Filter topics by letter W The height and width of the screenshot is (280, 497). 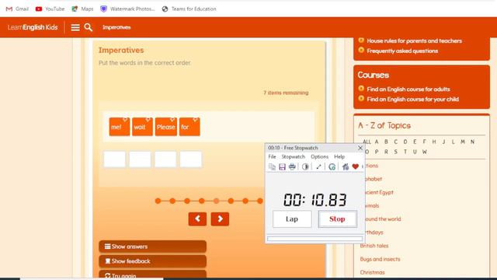point(425,152)
